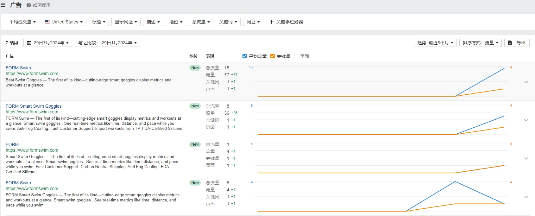Open formswim.com URL under the FORM ad
535x216 pixels.
32,150
